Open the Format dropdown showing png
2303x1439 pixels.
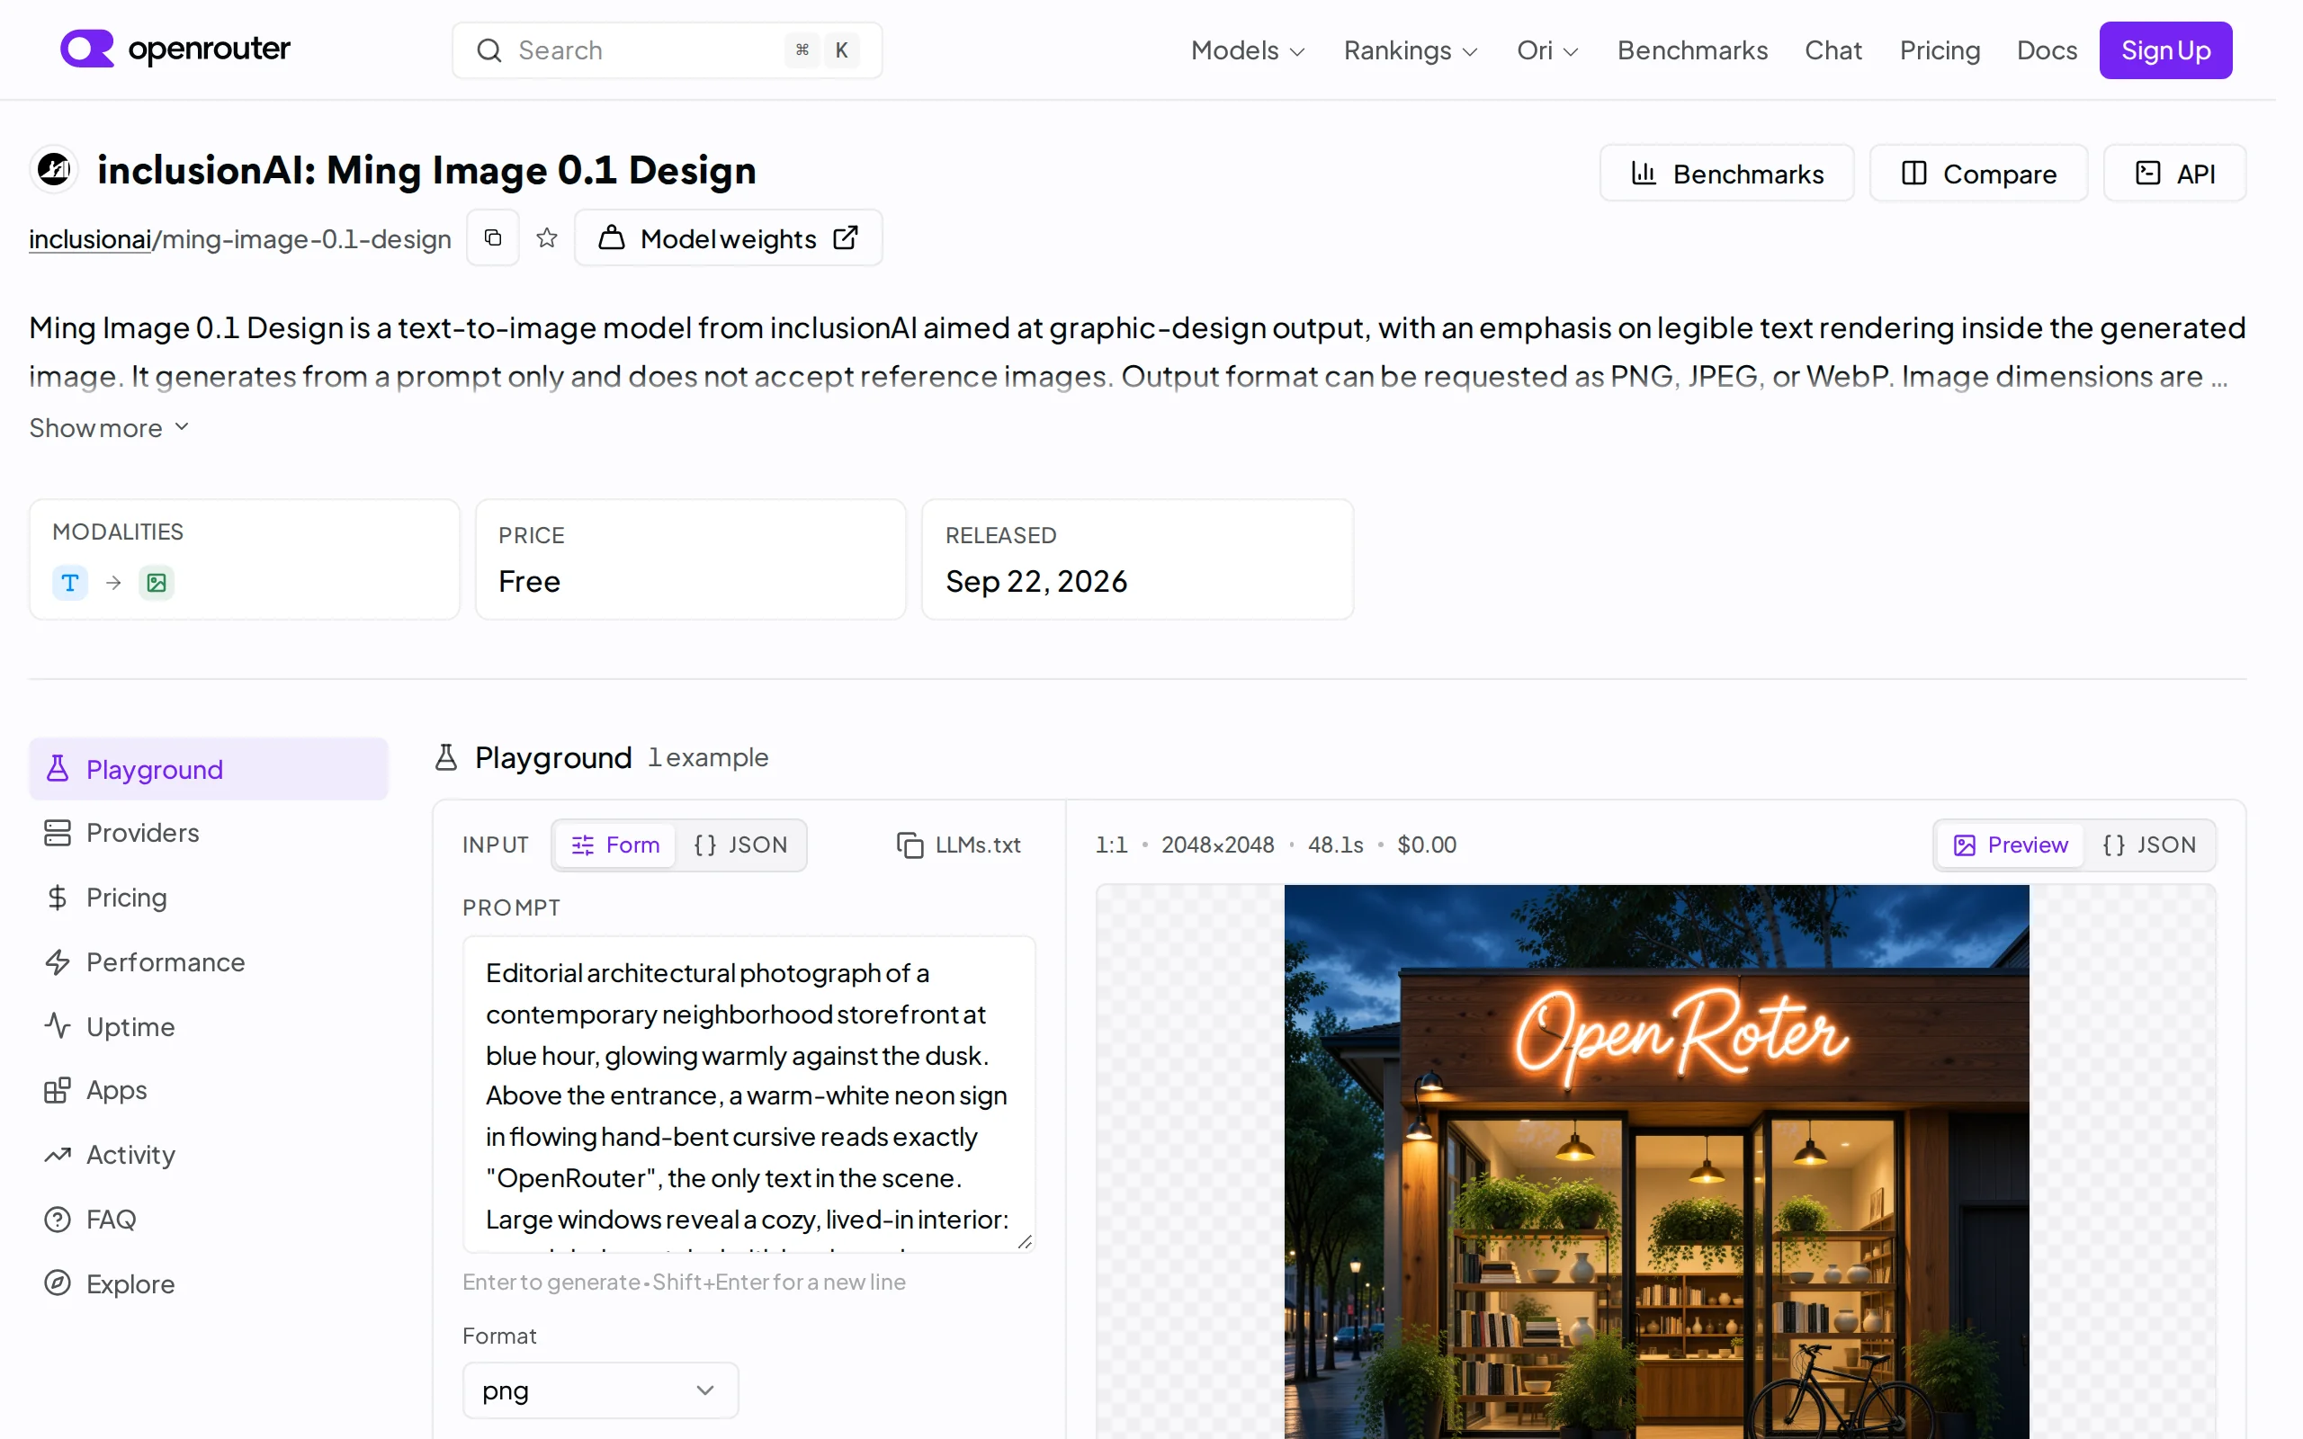[x=601, y=1390]
